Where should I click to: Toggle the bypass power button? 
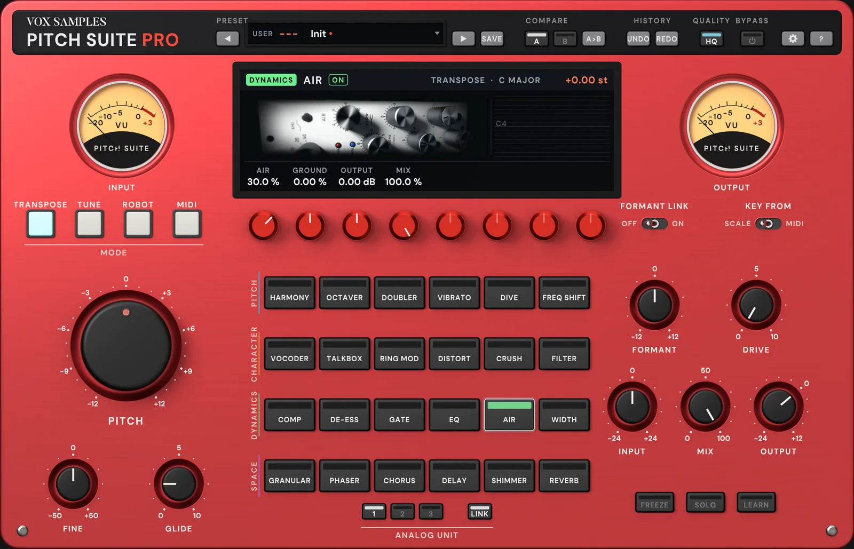[x=752, y=39]
